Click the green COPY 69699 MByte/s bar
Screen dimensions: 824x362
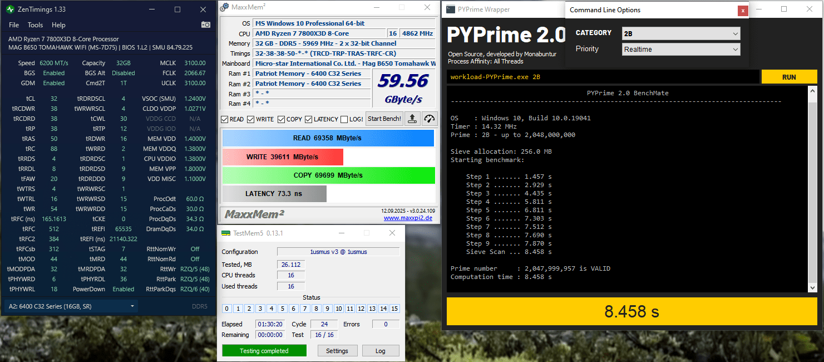(328, 175)
